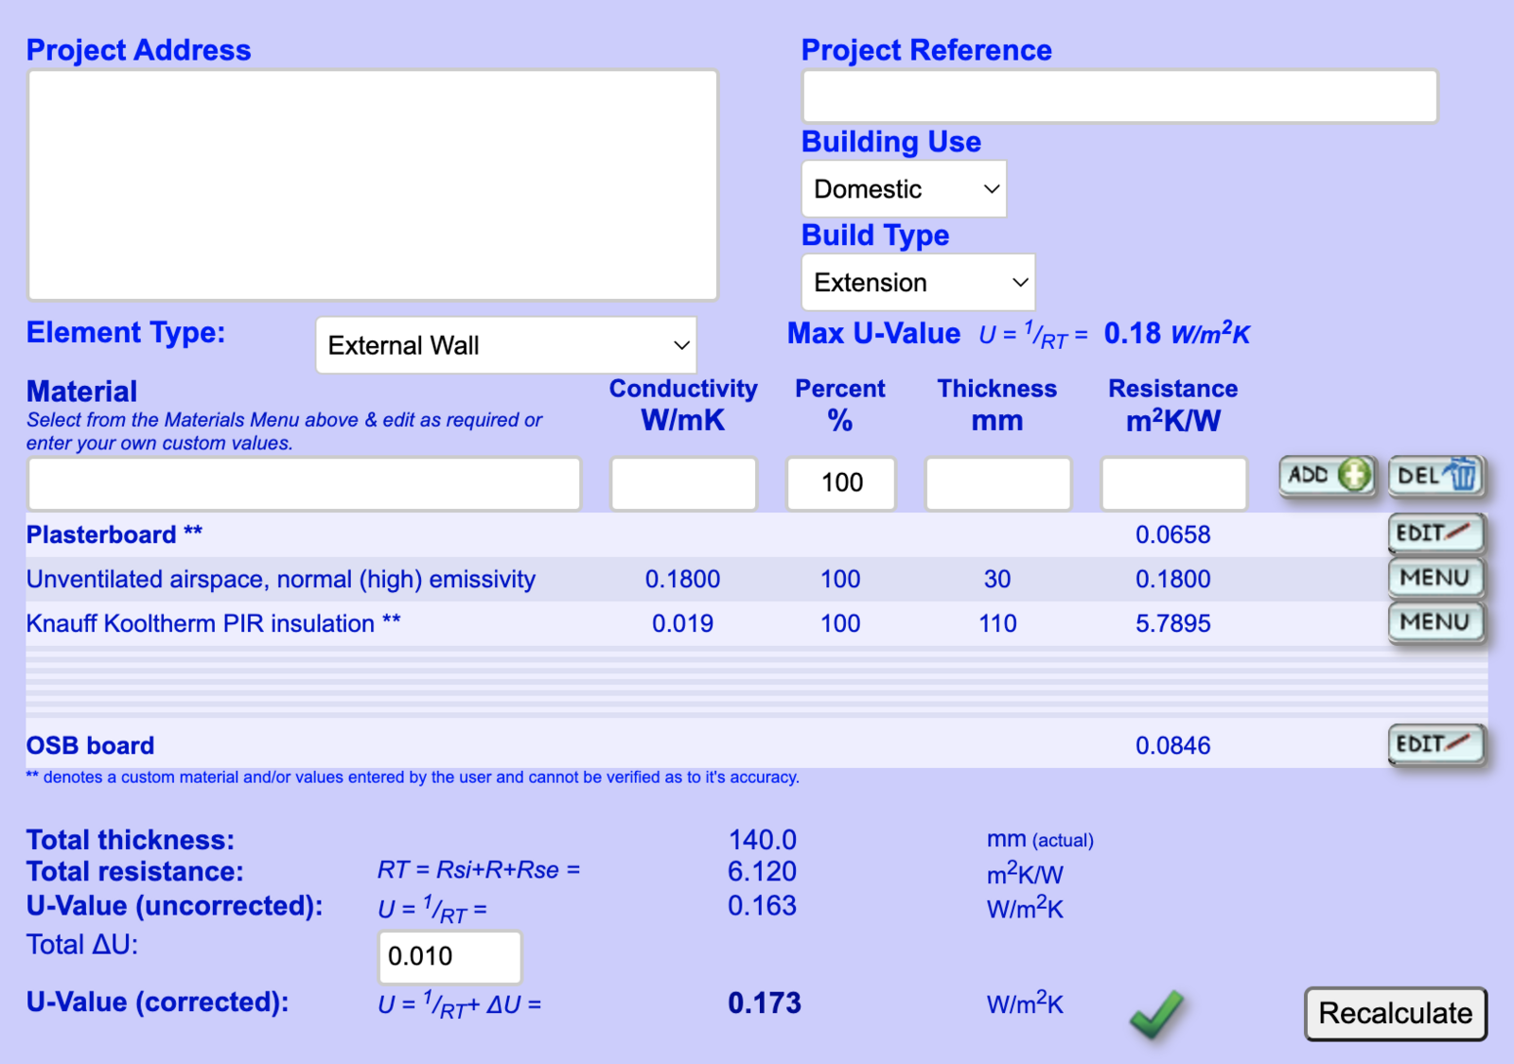This screenshot has height=1064, width=1514.
Task: Open the Build Type dropdown showing Extension
Action: point(917,282)
